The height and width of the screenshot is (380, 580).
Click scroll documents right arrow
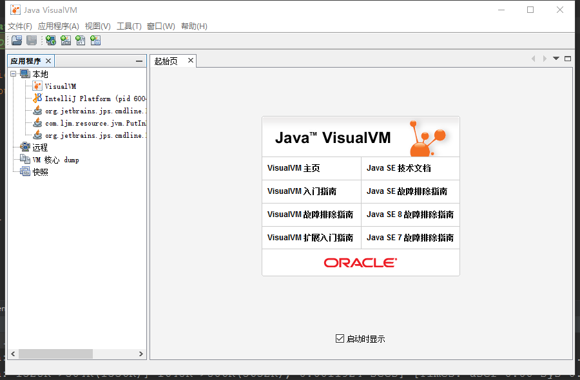(545, 59)
